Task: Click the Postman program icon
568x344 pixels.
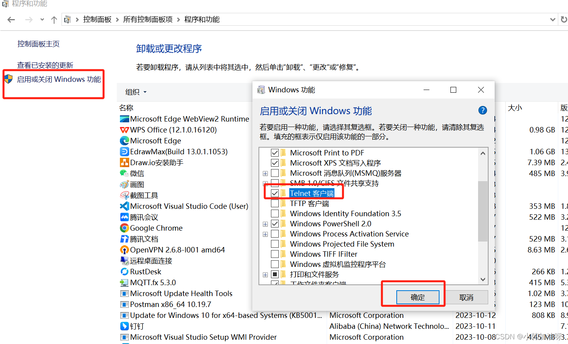Action: pos(125,304)
